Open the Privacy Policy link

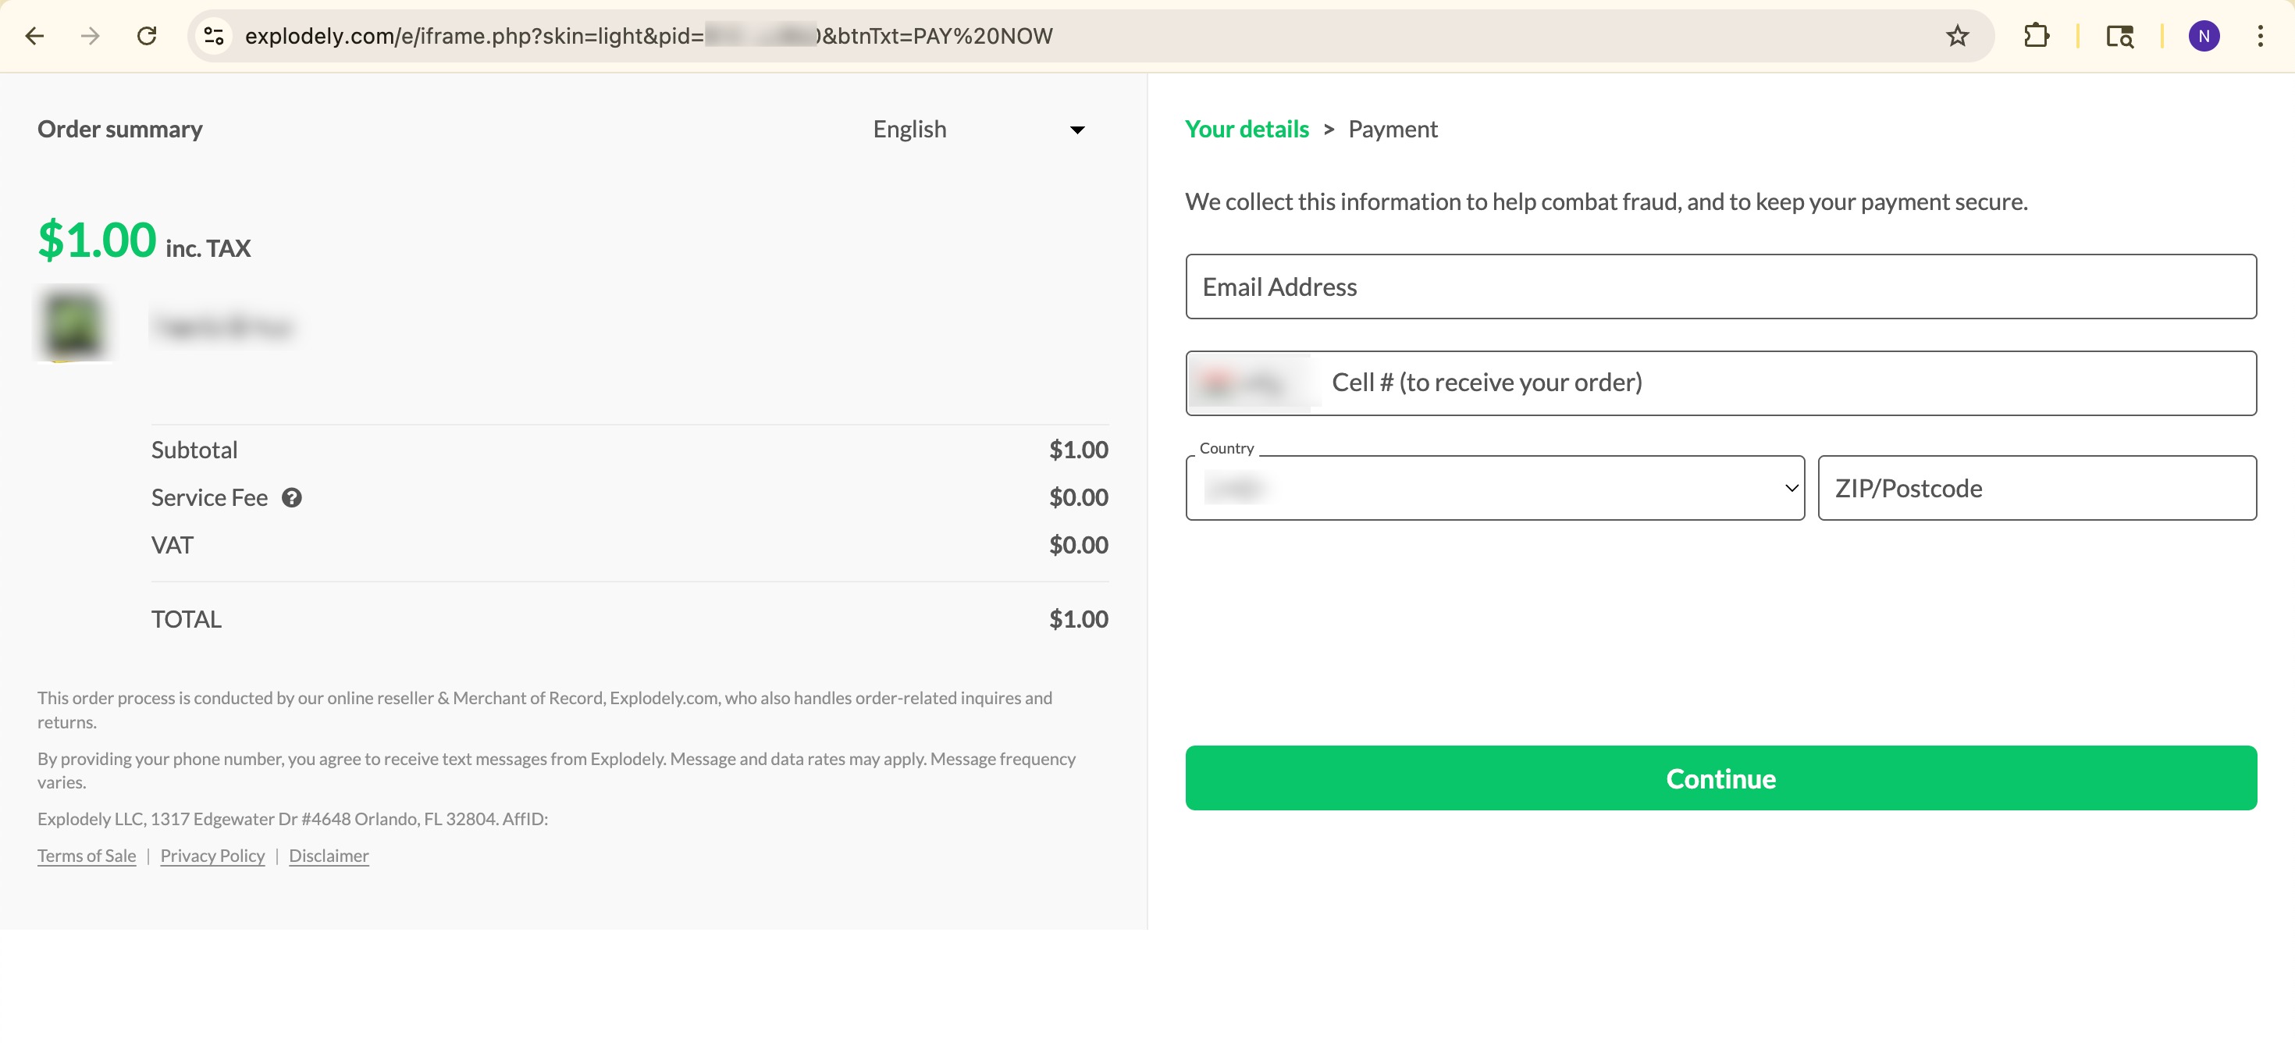point(212,856)
